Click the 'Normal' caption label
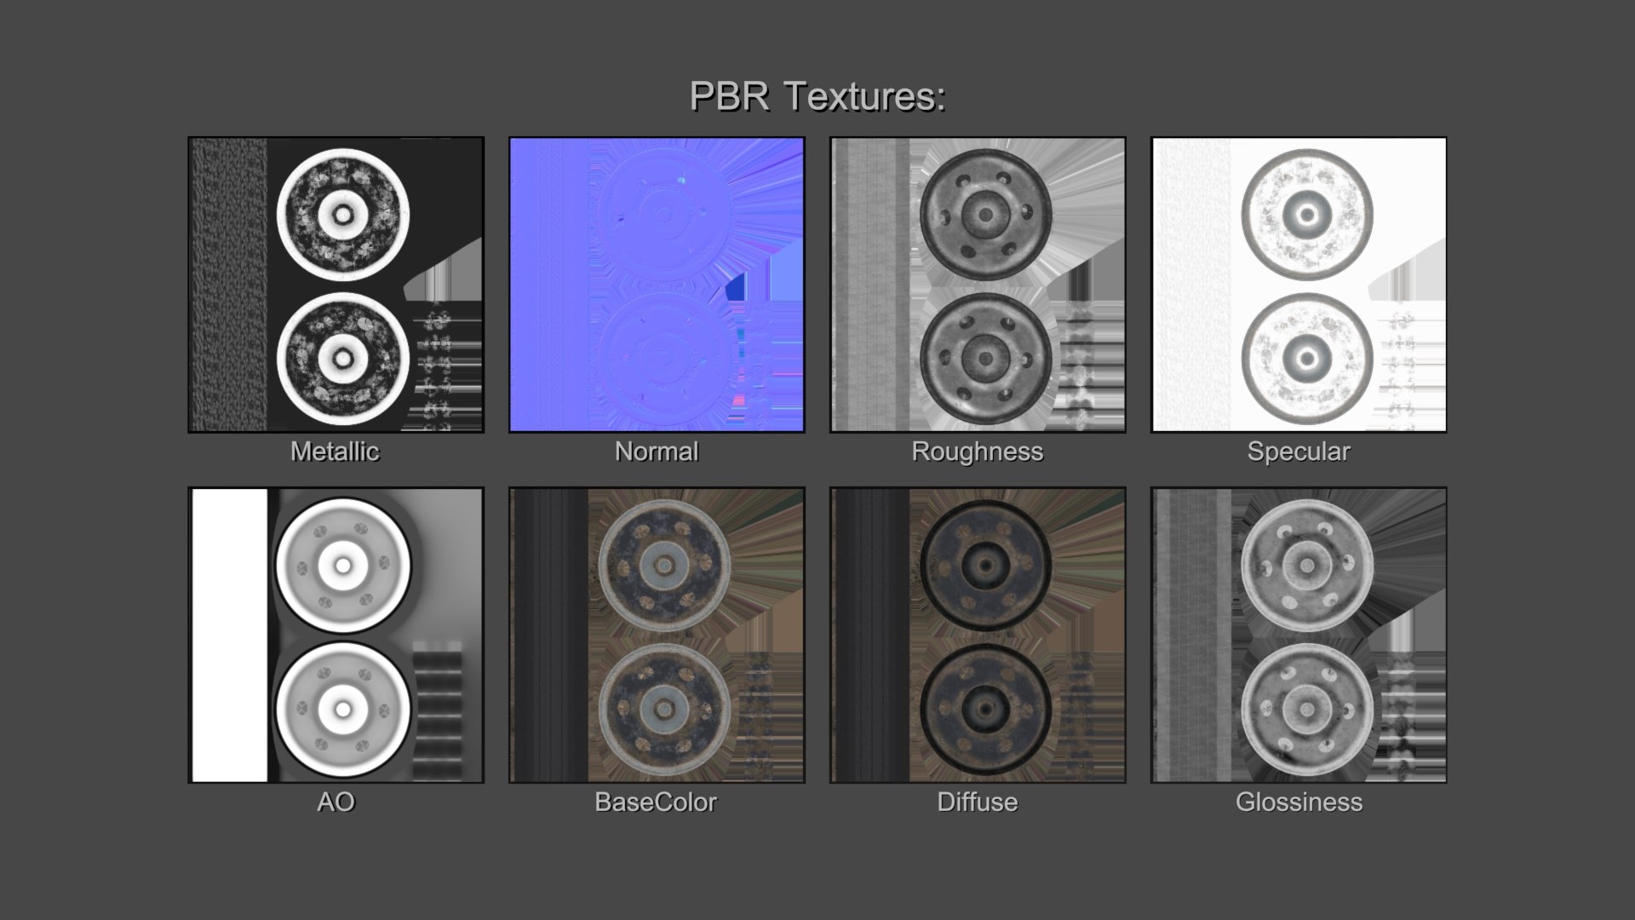This screenshot has width=1635, height=920. point(657,451)
